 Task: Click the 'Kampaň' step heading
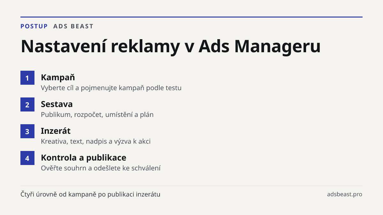point(58,77)
